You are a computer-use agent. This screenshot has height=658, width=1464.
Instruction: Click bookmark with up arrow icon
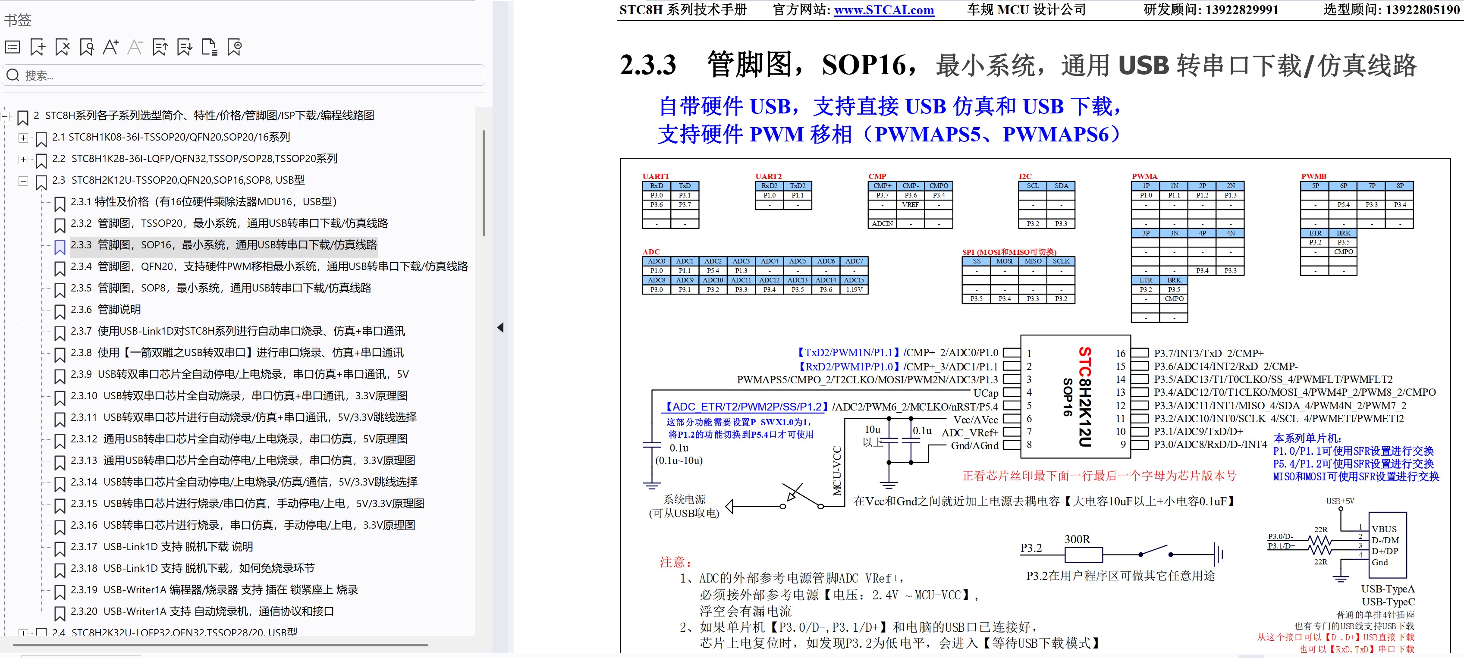click(x=160, y=47)
